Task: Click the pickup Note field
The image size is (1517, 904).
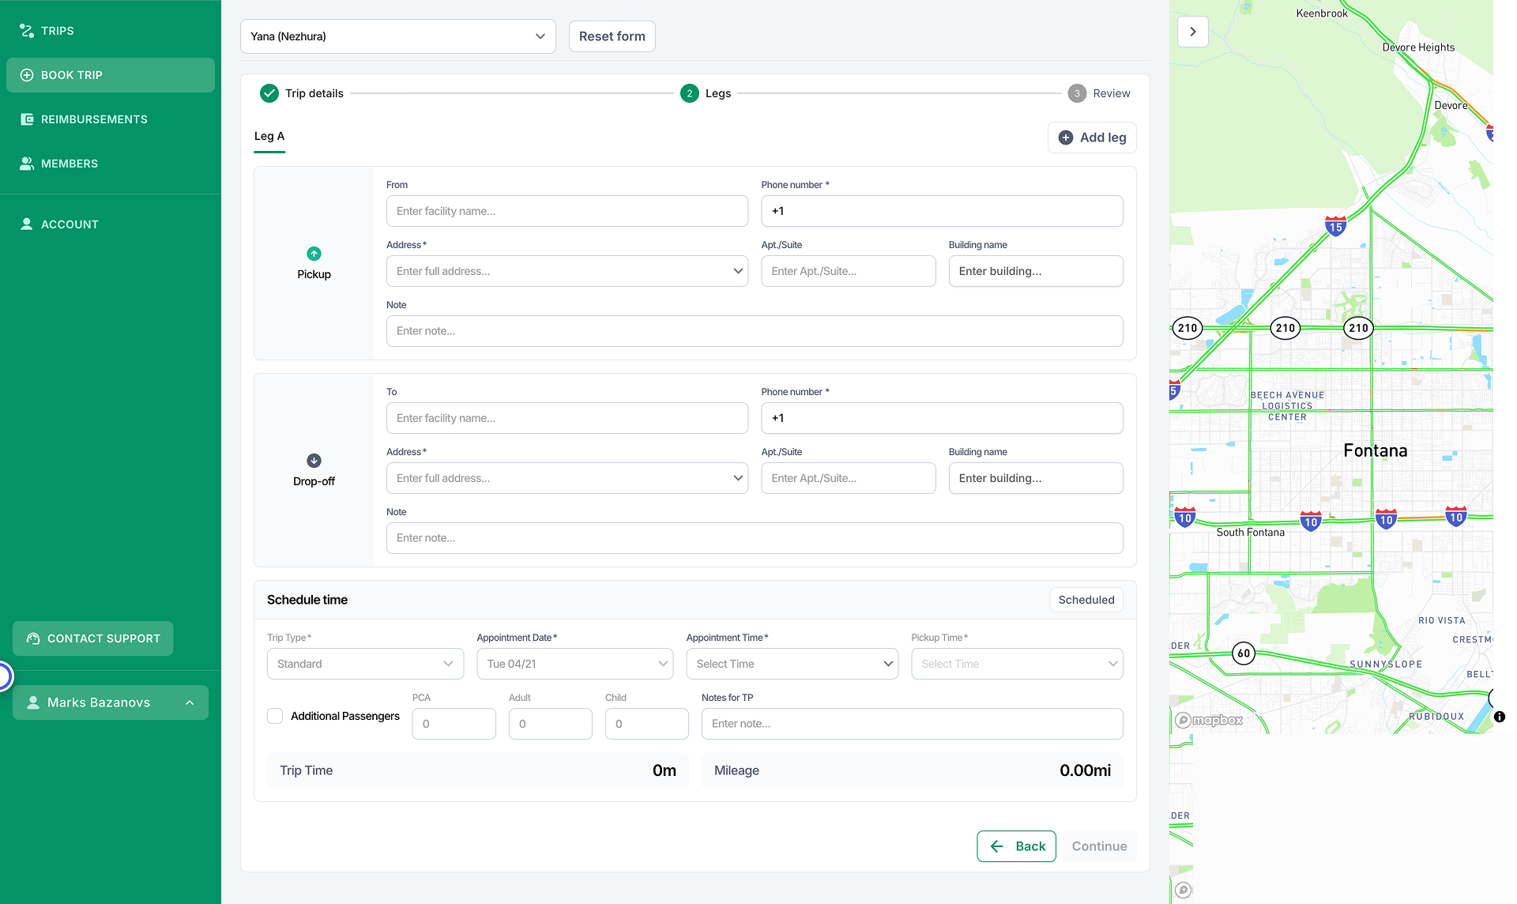Action: 755,331
